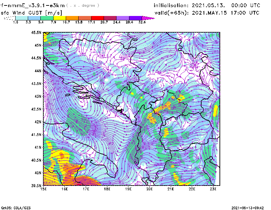The height and width of the screenshot is (210, 271).
Task: Click the latitude label '40N'
Action: click(38, 173)
